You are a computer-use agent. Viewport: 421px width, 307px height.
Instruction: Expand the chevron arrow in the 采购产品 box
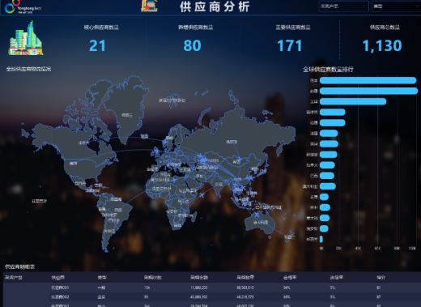pos(364,6)
